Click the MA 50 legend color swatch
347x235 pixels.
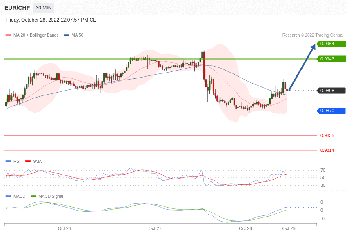[x=66, y=35]
